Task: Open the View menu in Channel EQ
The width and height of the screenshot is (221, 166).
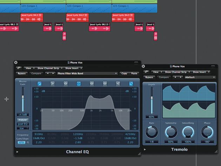Action: (x=30, y=68)
